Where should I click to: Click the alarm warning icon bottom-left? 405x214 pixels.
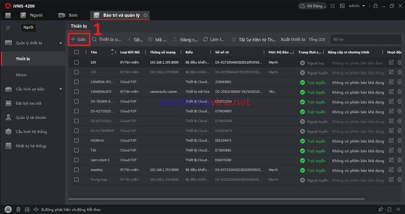[x=8, y=209]
